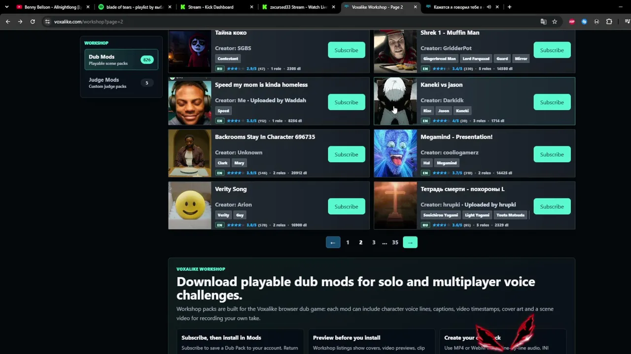This screenshot has height=354, width=631.
Task: Open the browser extensions puzzle icon
Action: [609, 22]
